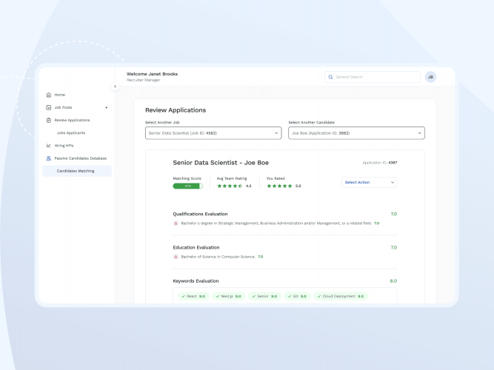Select Candidates Matching in sidebar

pos(76,171)
